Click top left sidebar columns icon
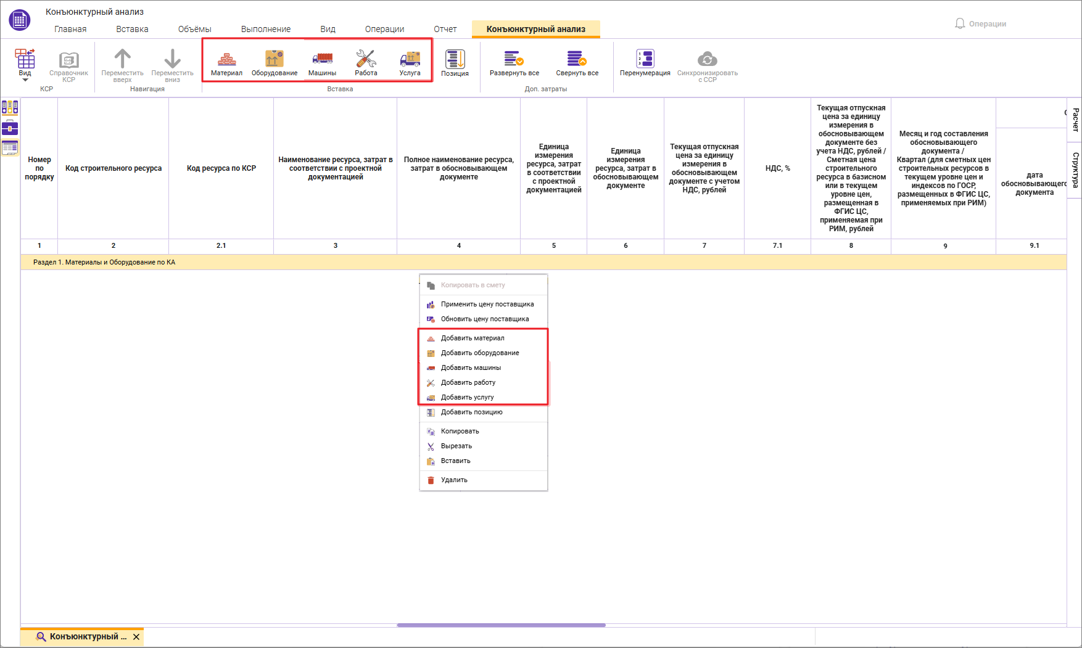The height and width of the screenshot is (648, 1082). coord(10,108)
